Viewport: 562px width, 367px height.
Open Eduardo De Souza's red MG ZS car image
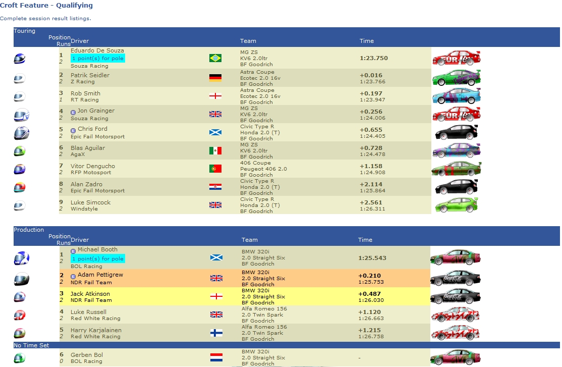point(456,58)
